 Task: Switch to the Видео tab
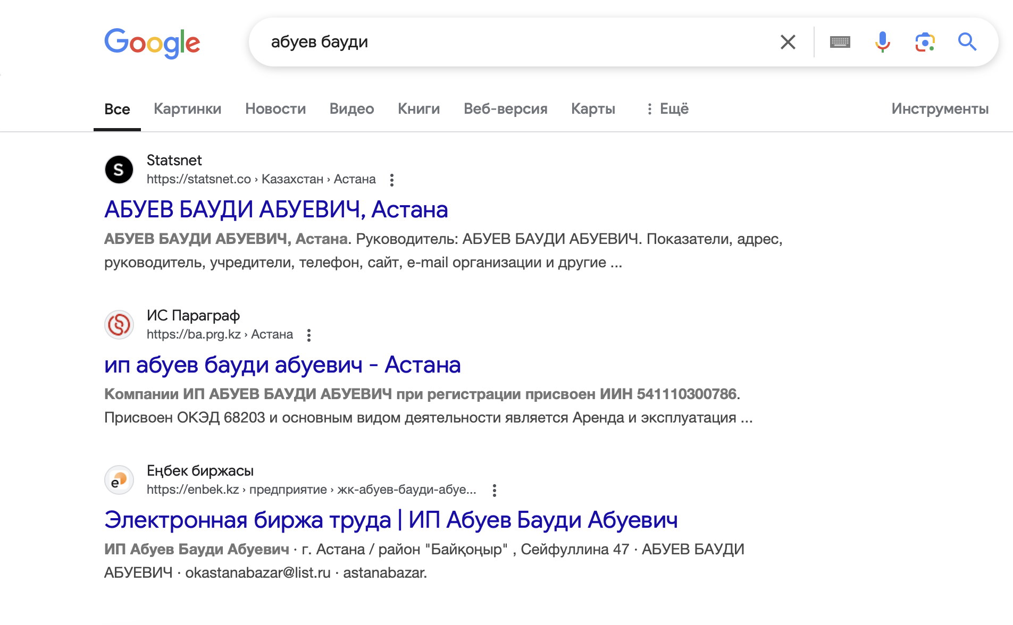coord(351,109)
